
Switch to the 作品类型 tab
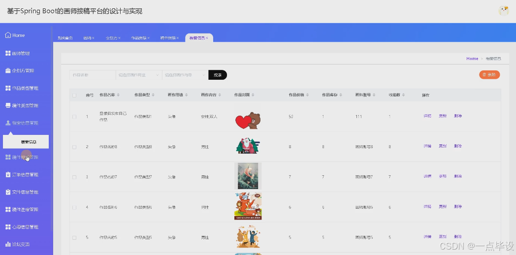pyautogui.click(x=138, y=38)
